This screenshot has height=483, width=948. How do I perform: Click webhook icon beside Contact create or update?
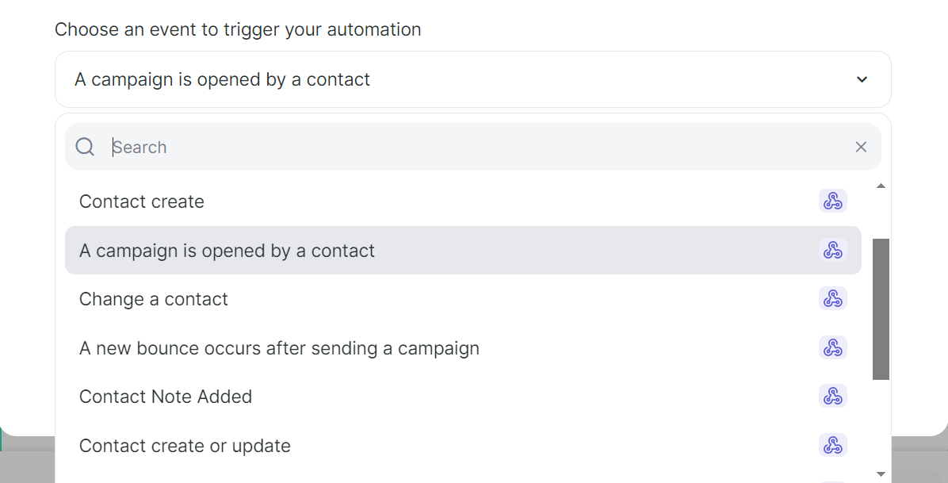point(832,445)
